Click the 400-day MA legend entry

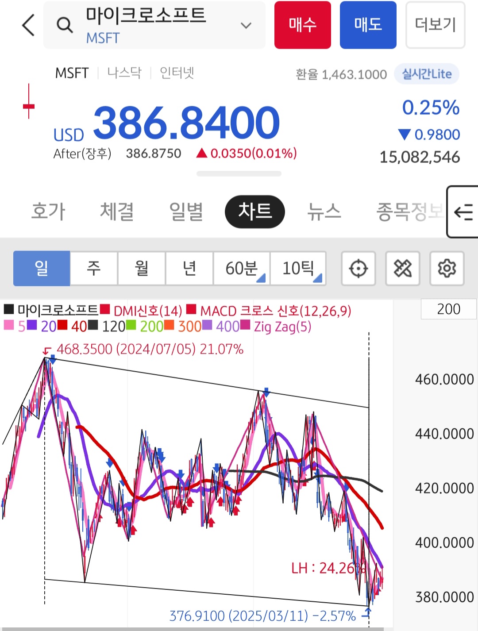[x=221, y=326]
